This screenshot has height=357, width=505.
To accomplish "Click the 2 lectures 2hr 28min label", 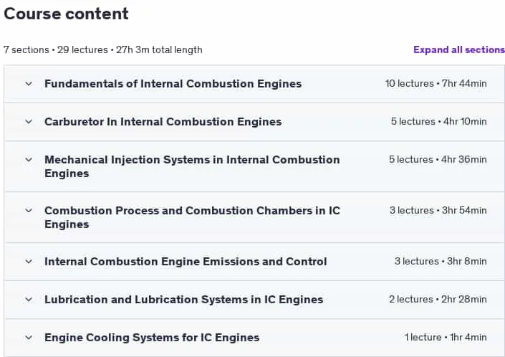I will tap(438, 300).
